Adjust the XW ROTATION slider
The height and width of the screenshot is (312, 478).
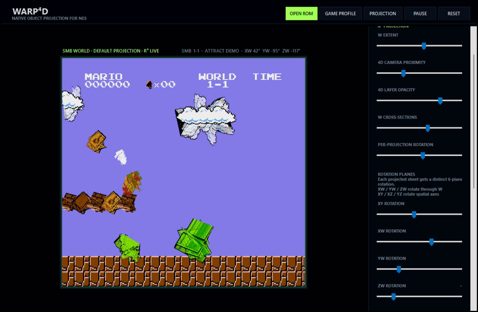point(419,242)
